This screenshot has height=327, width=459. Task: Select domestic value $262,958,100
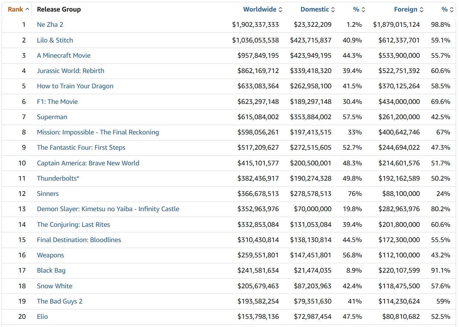point(311,86)
